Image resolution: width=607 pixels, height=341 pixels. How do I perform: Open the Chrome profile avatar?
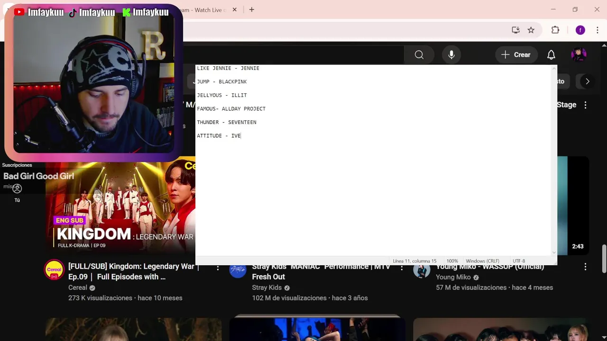tap(580, 30)
